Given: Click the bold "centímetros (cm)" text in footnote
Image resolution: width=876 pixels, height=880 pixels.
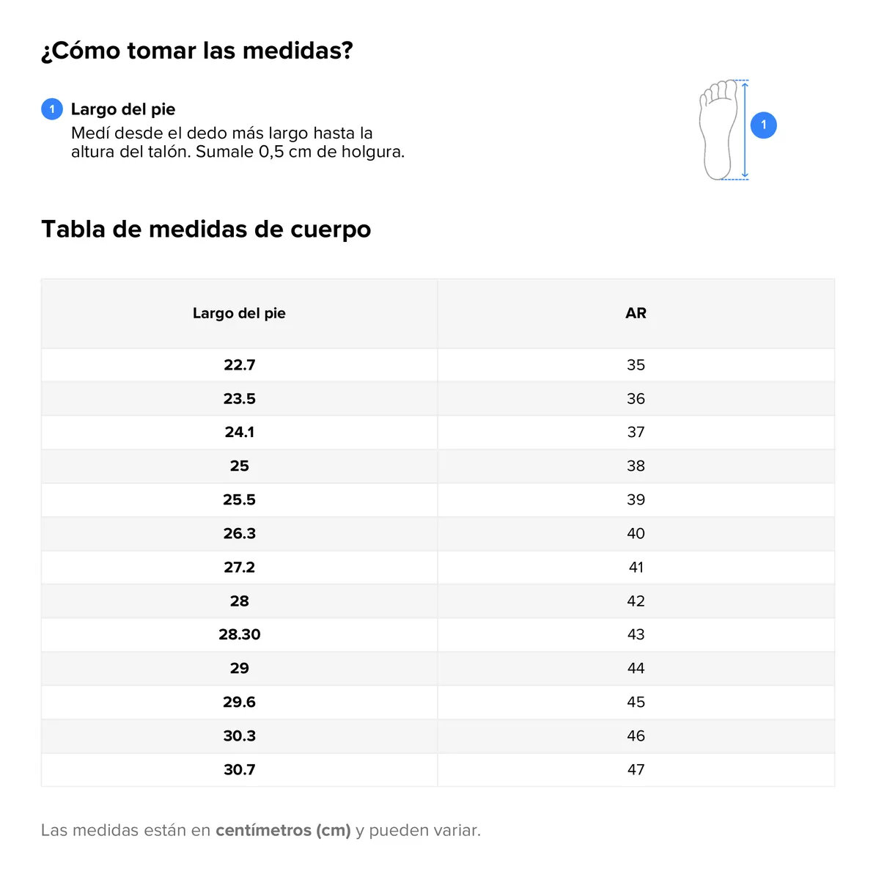Looking at the screenshot, I should (283, 831).
